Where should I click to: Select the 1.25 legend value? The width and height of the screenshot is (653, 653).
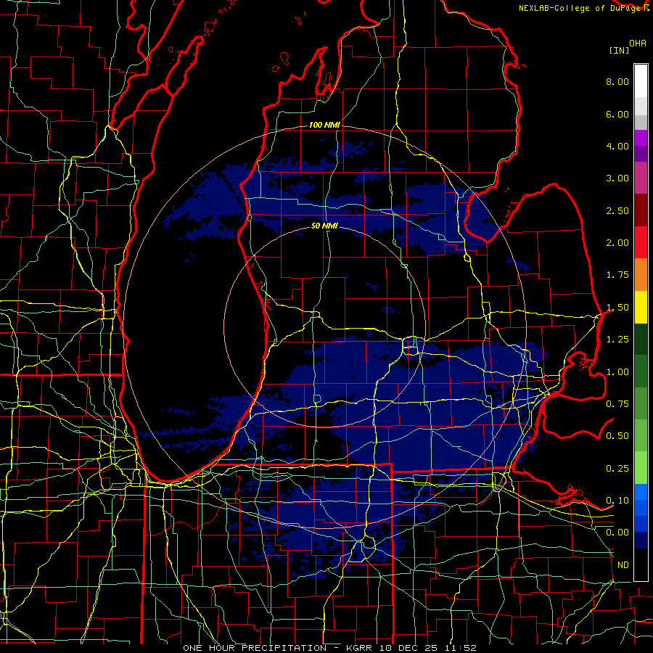(617, 340)
